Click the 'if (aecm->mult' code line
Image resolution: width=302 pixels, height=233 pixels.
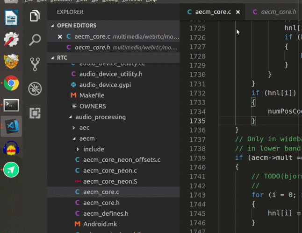click(x=268, y=158)
